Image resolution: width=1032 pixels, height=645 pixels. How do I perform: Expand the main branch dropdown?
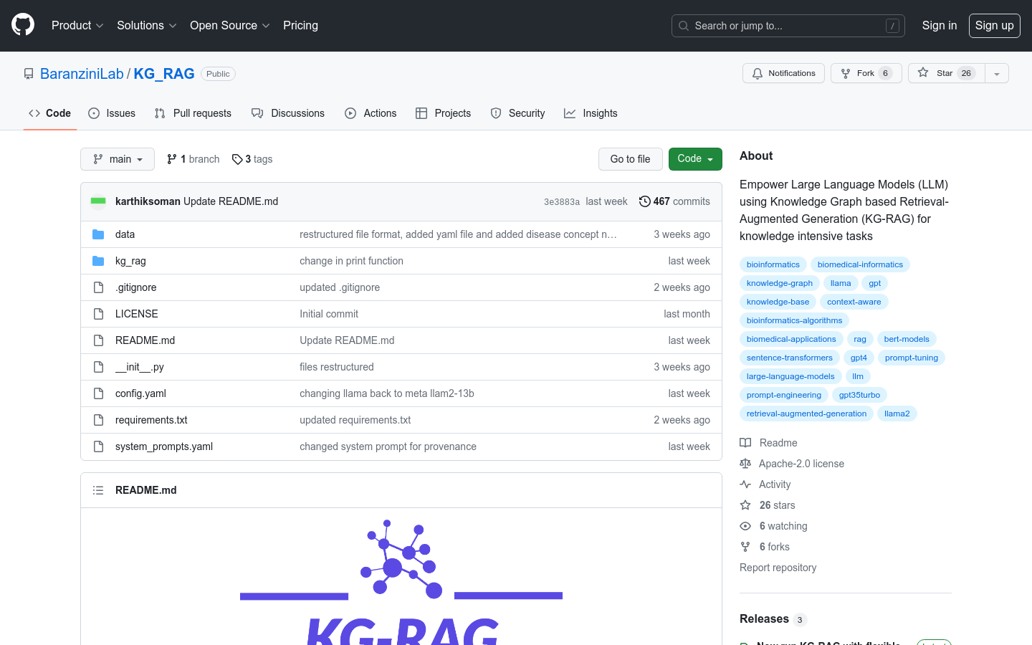[117, 158]
